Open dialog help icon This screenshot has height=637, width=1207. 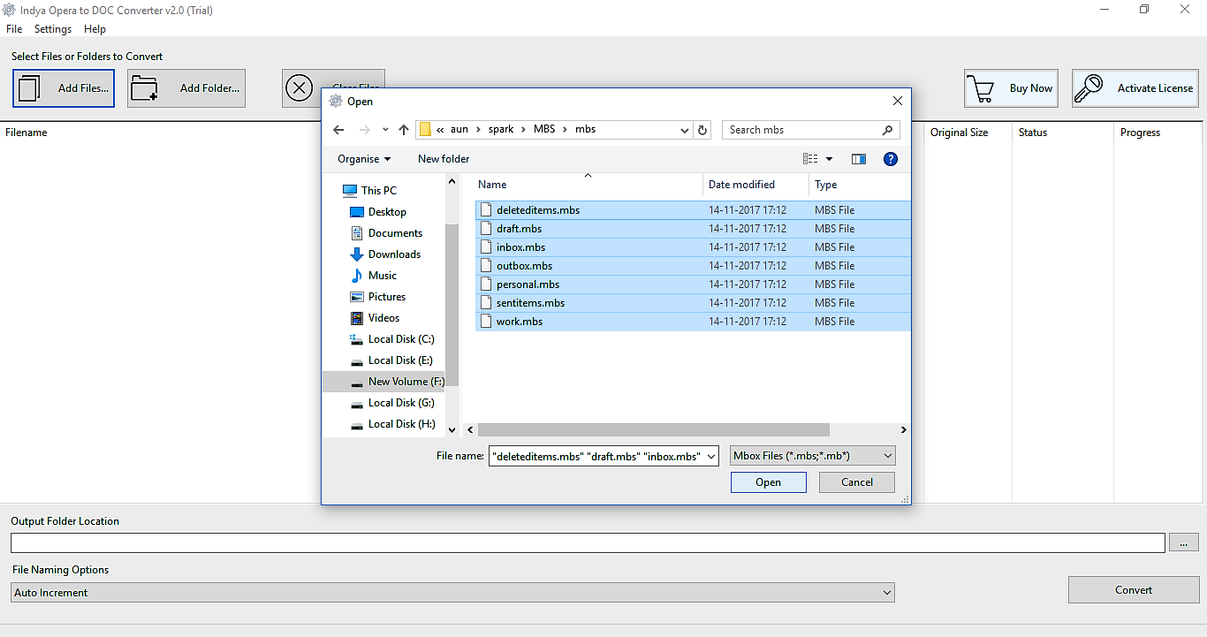[x=891, y=159]
